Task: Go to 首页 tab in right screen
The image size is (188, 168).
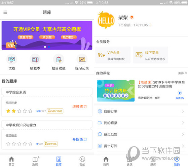Action: point(106,161)
